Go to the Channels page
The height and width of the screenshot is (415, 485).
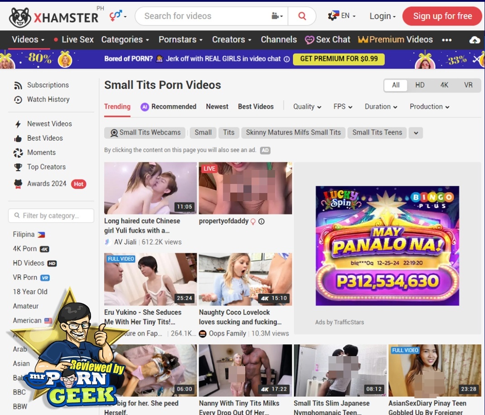(279, 39)
